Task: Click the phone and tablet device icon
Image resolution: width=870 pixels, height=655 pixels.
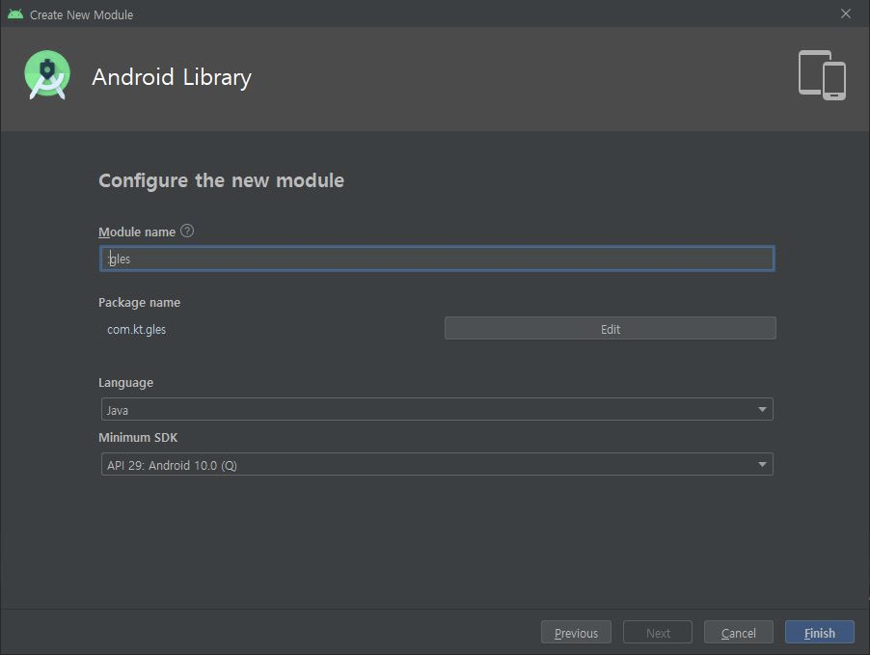Action: [x=822, y=75]
